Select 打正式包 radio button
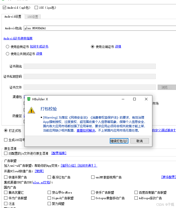Screen dimensions: 176x208 6,131
